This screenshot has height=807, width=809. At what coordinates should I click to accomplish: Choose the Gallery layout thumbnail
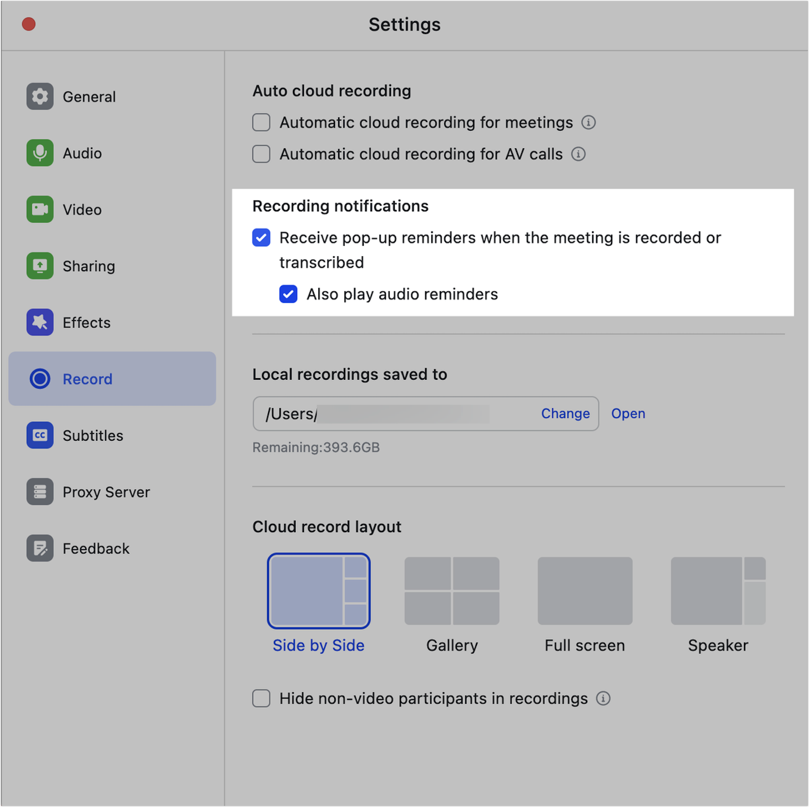click(452, 591)
